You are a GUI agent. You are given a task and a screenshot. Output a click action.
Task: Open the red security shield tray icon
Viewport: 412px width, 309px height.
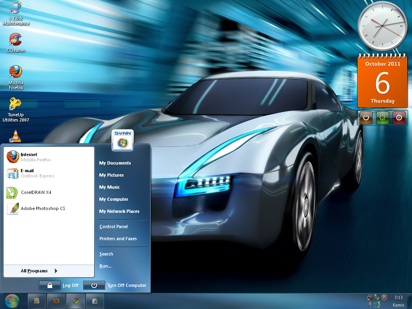384,297
